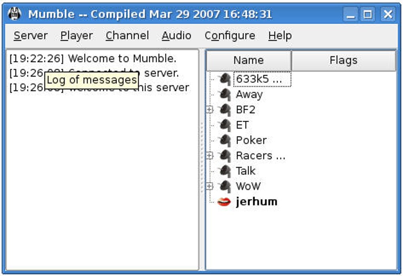Select the user jerhum
Viewport: 403px width, 276px height.
(x=256, y=202)
